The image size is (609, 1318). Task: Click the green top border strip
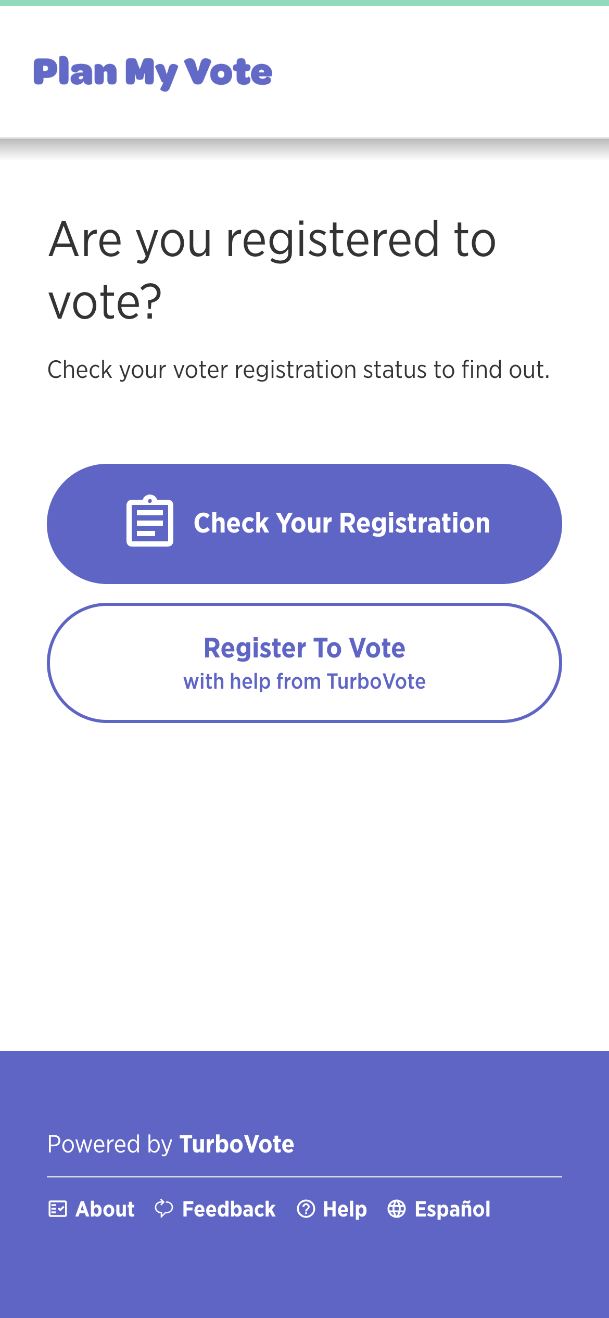(x=304, y=3)
